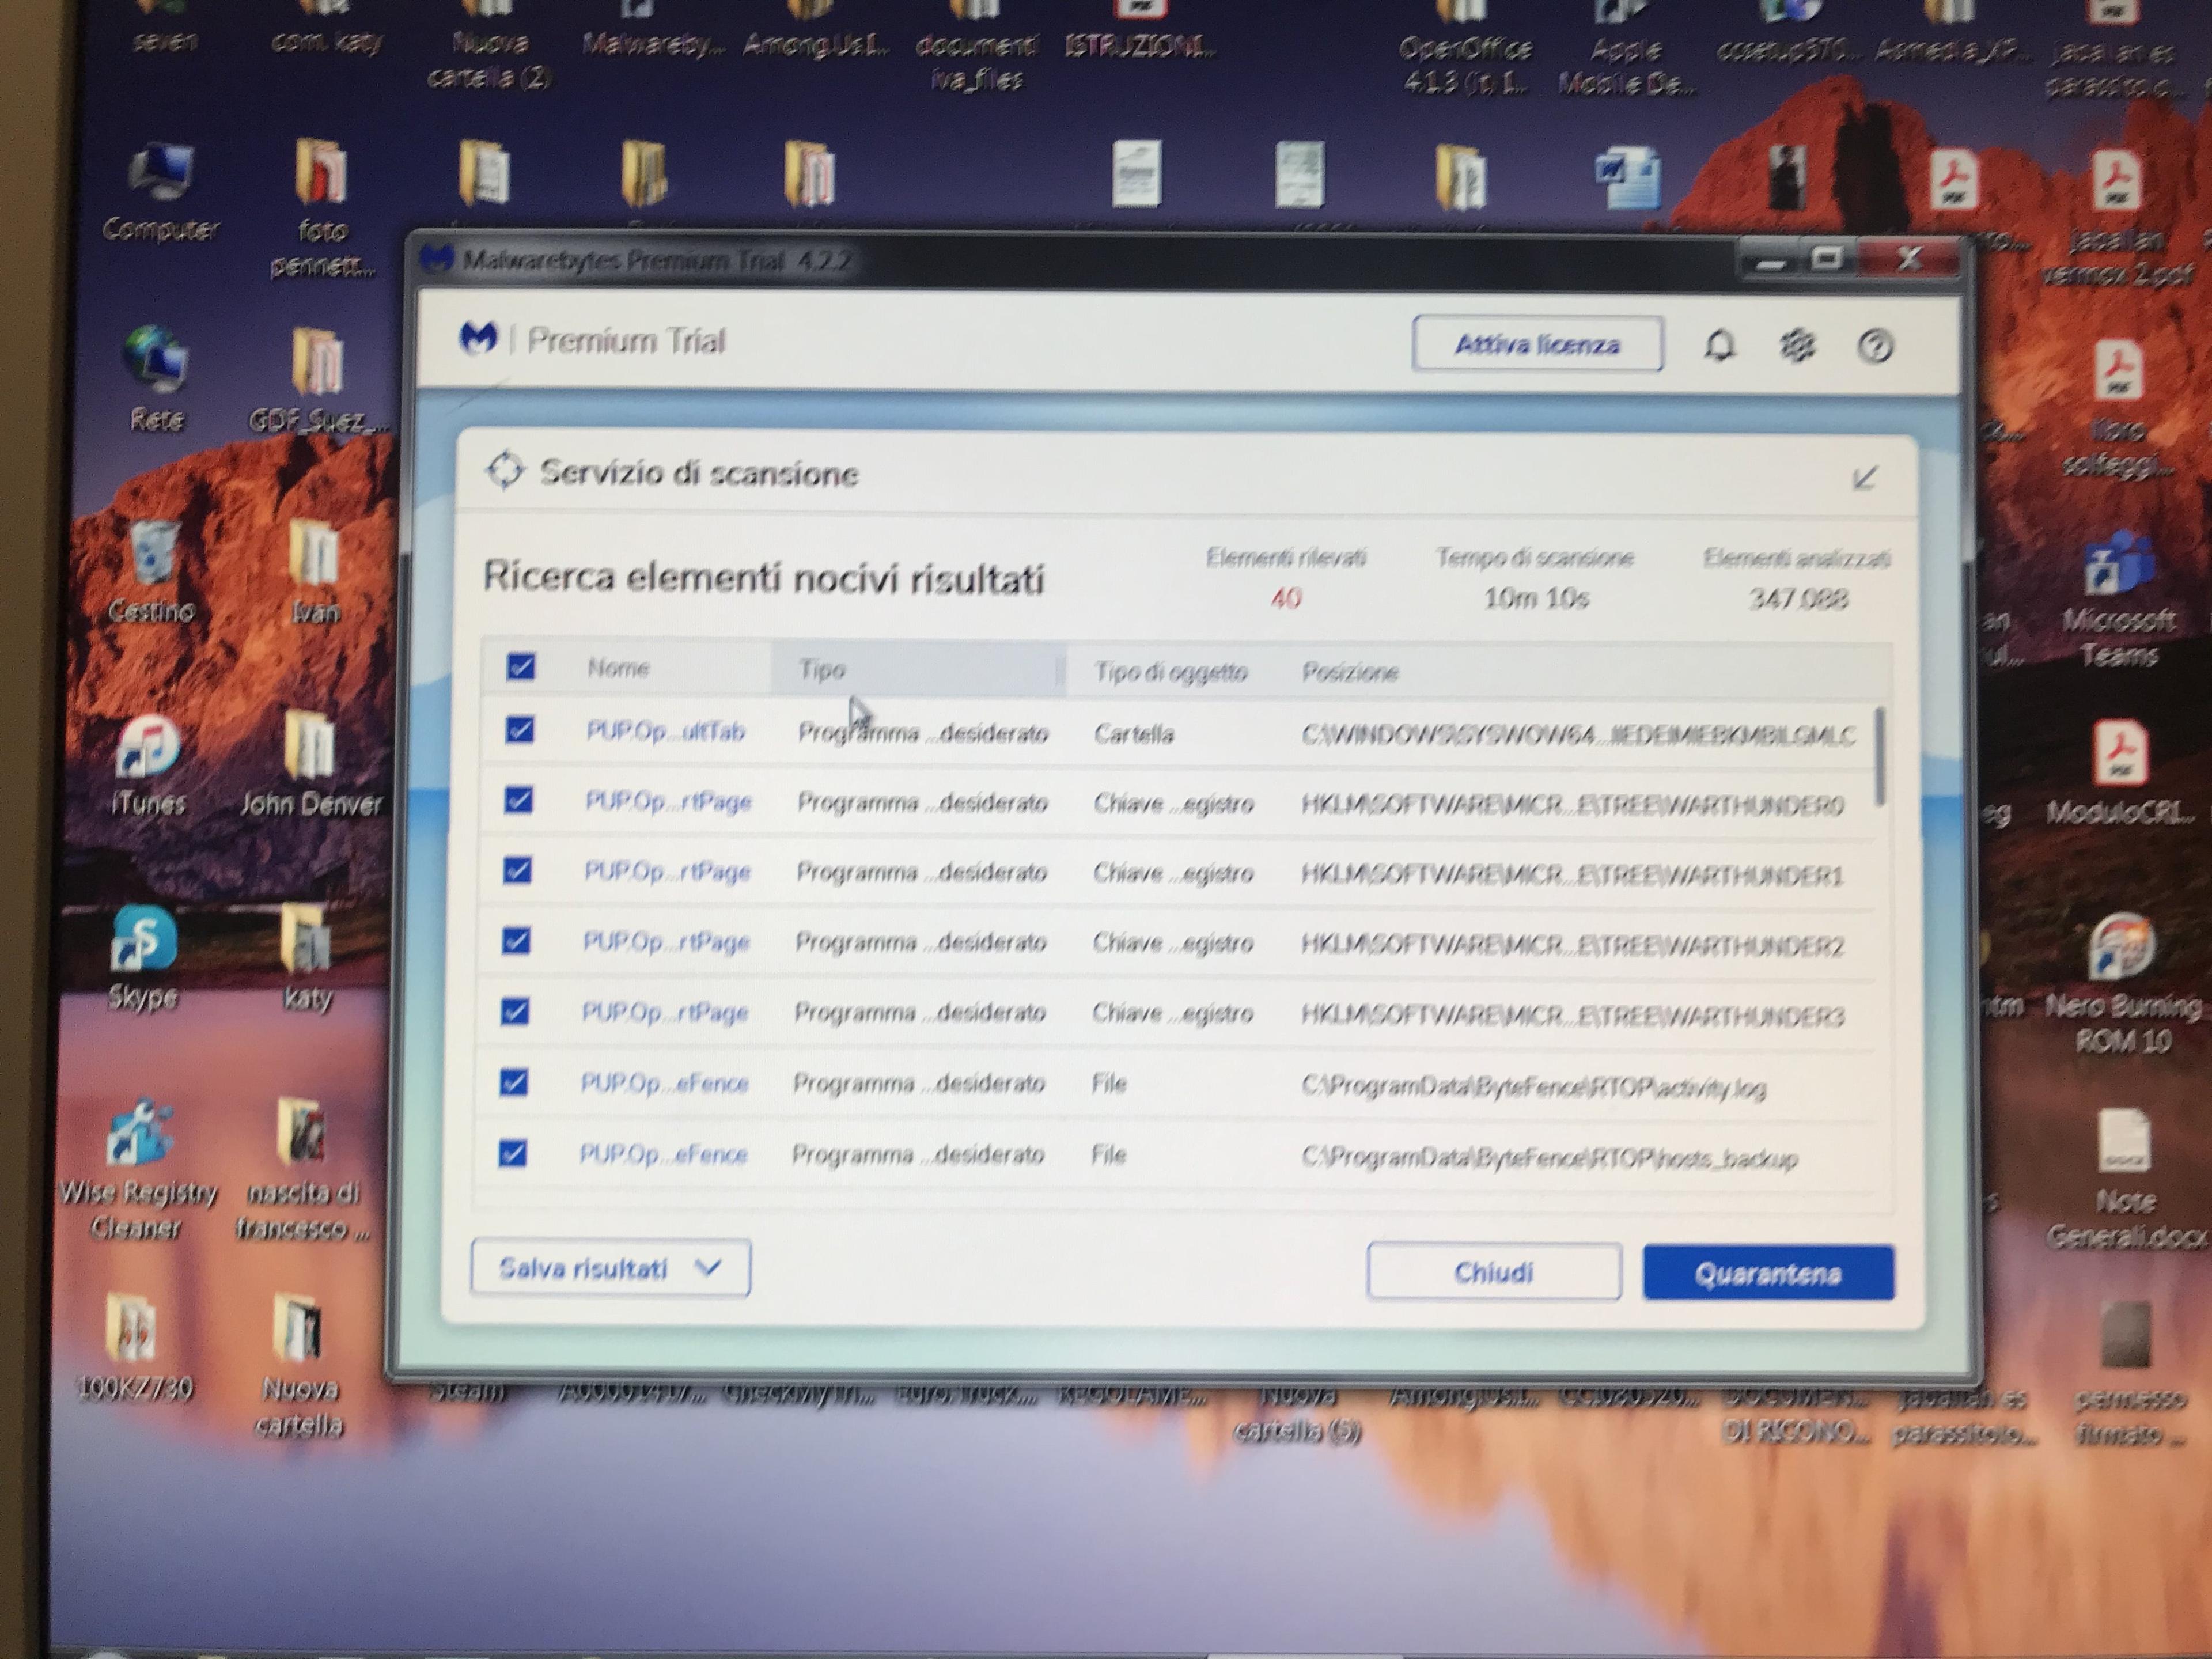The image size is (2212, 1659).
Task: Open Malwarebytes settings gear
Action: [x=1797, y=346]
